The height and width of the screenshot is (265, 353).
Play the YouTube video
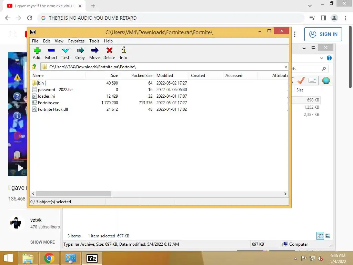[x=20, y=168]
